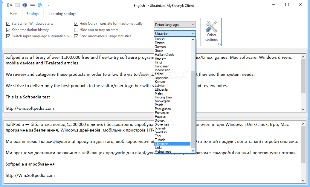The height and width of the screenshot is (187, 310).
Task: Choose Greek from the list
Action: (x=172, y=51)
